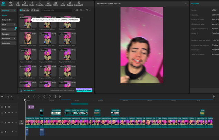Hide the main video track
The height and width of the screenshot is (140, 219).
[9, 122]
